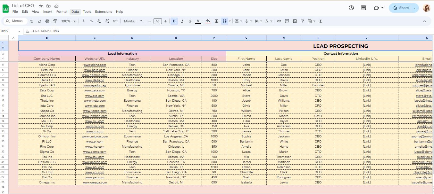Increase decimal places icon
This screenshot has width=434, height=194.
click(x=107, y=21)
